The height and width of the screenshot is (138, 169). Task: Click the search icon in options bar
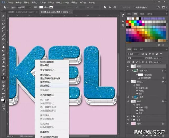pyautogui.click(x=158, y=7)
